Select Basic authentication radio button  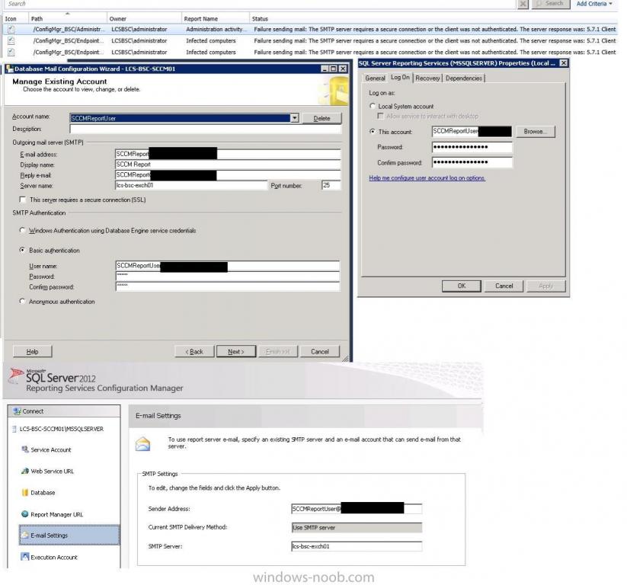click(22, 250)
